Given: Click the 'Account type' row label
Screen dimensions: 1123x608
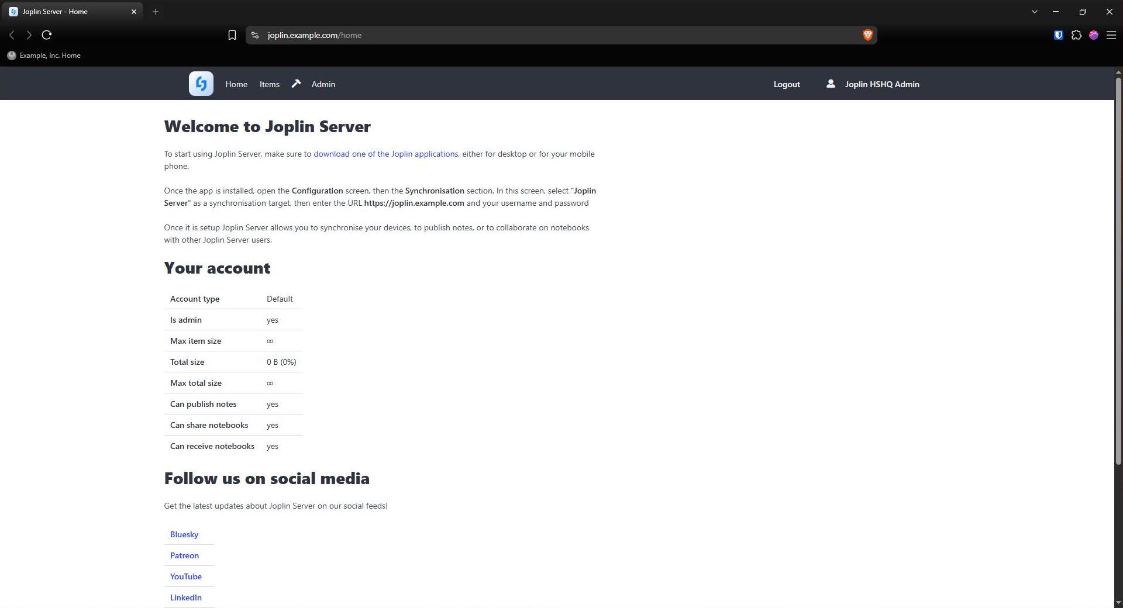Looking at the screenshot, I should pos(195,299).
